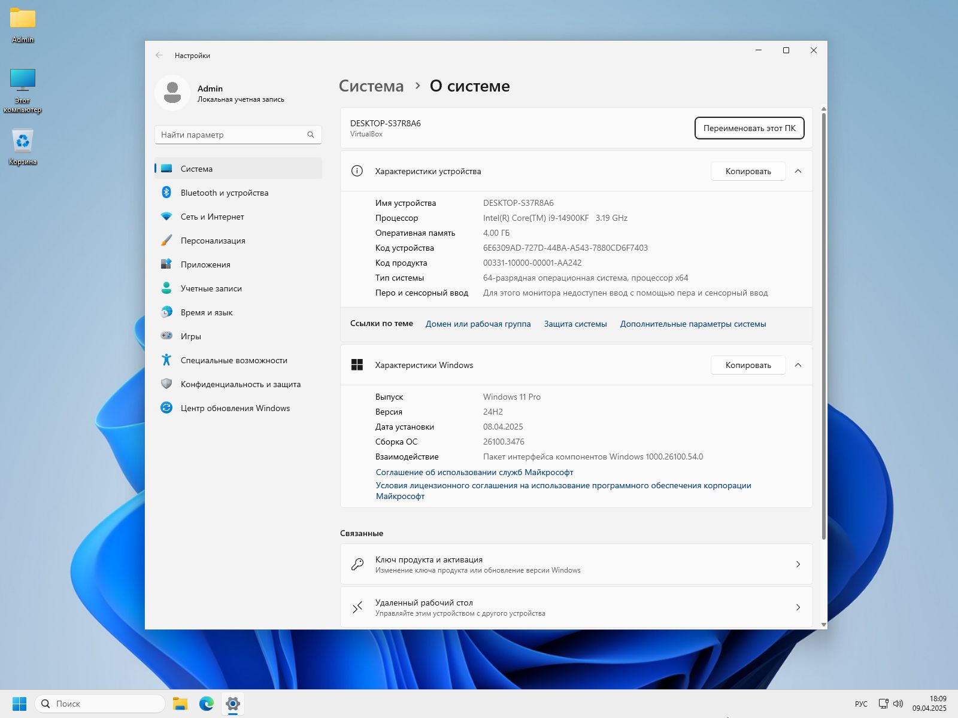Navigate to Персонализация
The image size is (958, 718).
[x=238, y=241]
